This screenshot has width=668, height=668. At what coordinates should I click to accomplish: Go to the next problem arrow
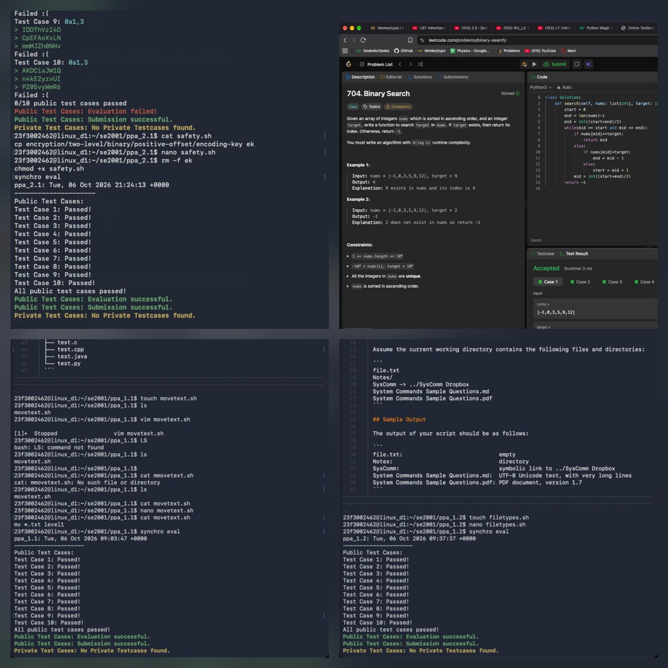[x=410, y=64]
